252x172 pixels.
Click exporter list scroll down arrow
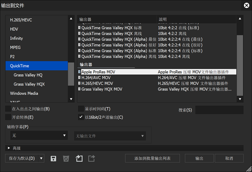[240, 99]
